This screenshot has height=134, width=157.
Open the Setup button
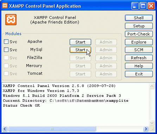coord(139,26)
